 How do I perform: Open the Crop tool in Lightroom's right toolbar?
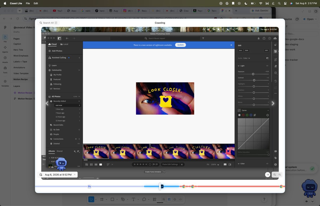[x=275, y=59]
